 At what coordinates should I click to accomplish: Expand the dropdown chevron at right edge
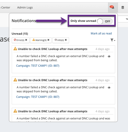pos(127,19)
